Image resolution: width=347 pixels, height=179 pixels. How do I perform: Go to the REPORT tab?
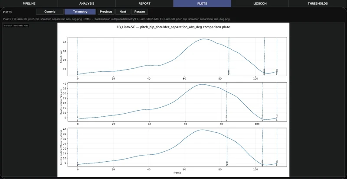coord(144,3)
